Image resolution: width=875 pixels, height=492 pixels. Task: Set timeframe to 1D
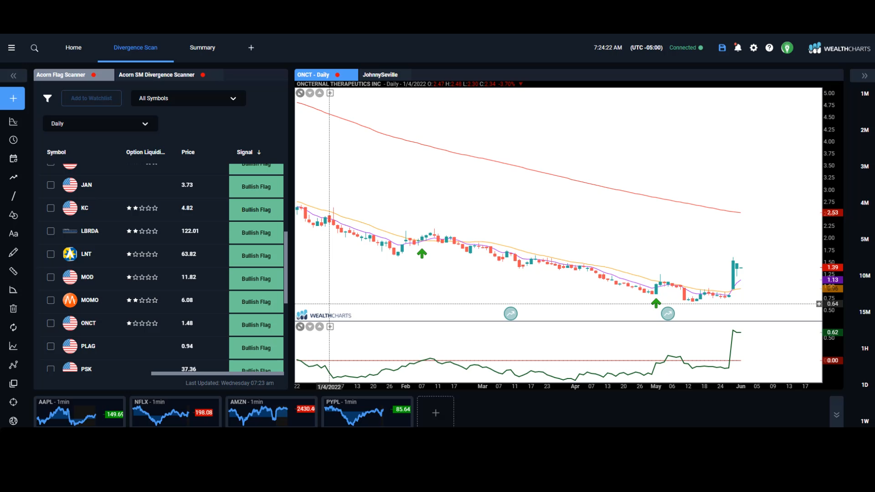(x=865, y=385)
